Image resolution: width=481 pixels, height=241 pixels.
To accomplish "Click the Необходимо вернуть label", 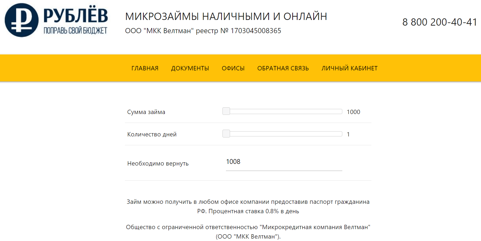I will 158,163.
